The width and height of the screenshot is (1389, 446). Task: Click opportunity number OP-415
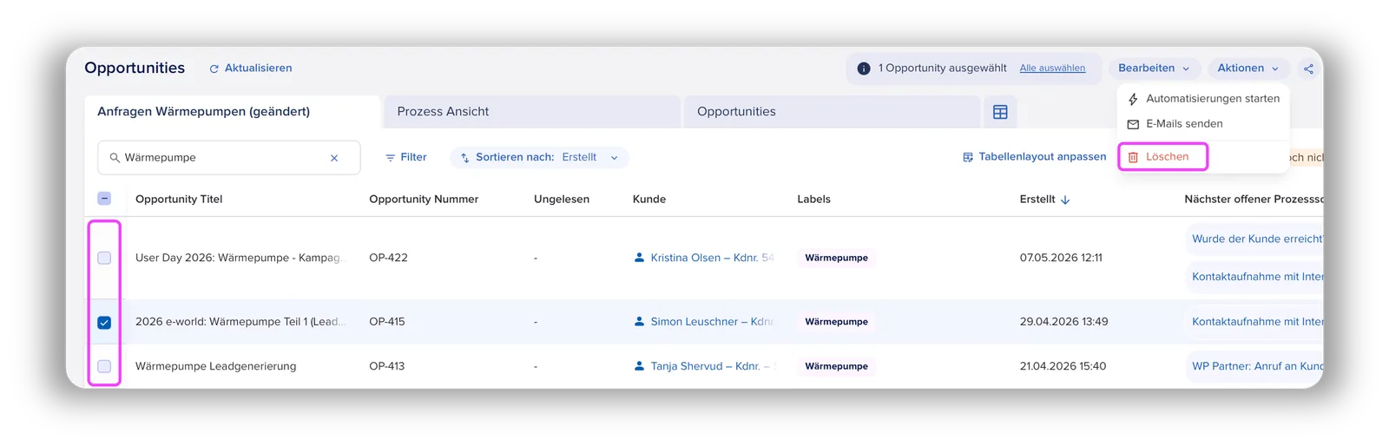pos(387,322)
